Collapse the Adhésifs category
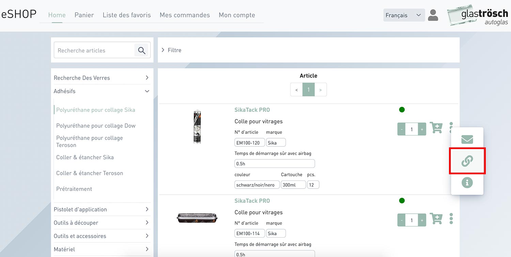The height and width of the screenshot is (257, 511). [x=102, y=91]
